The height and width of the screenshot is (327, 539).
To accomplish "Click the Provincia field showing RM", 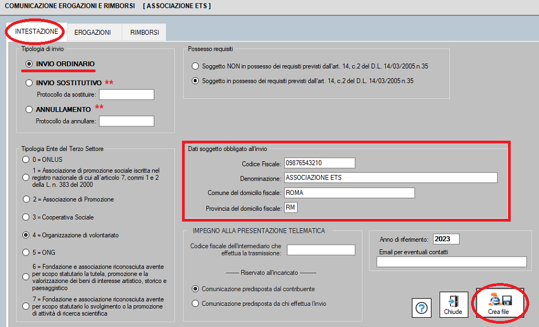I will (x=291, y=208).
